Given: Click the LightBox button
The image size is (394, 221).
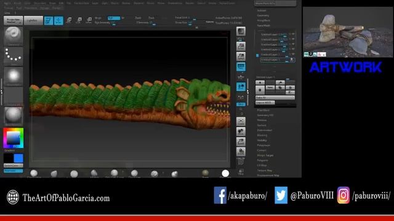Looking at the screenshot, I should (x=33, y=20).
